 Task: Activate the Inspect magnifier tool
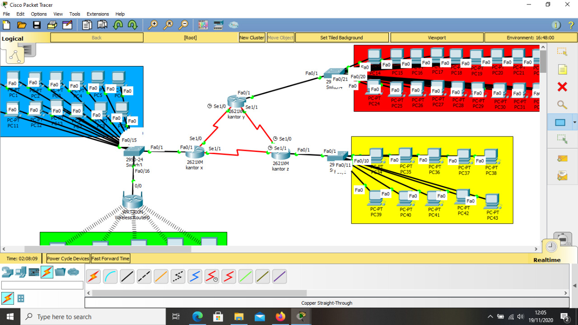click(562, 104)
